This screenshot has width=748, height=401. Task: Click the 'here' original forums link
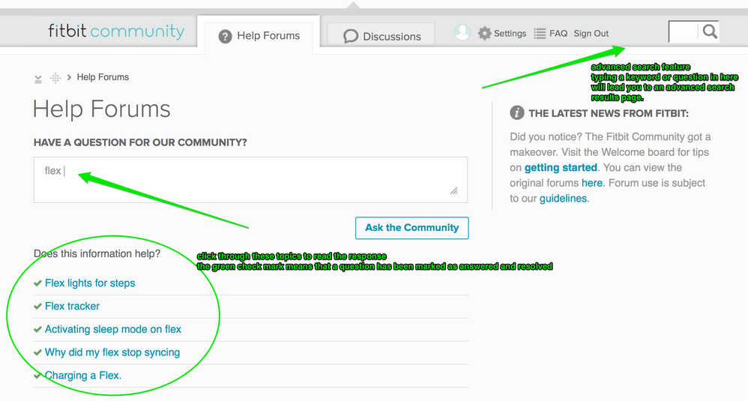591,183
